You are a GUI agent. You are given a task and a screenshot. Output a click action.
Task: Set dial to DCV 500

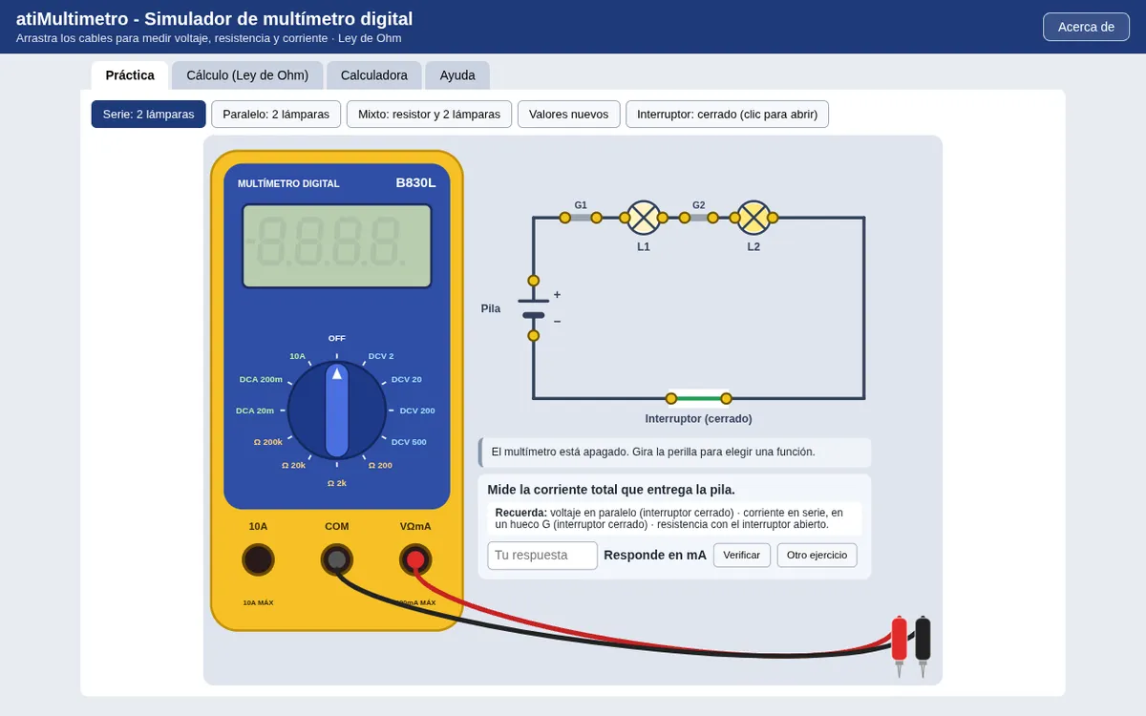(x=409, y=442)
